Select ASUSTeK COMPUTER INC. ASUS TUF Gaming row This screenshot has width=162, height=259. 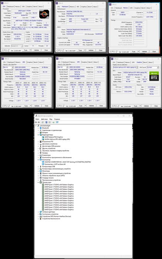point(68,162)
